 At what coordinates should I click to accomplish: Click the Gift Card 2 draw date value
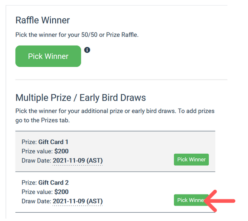(78, 201)
